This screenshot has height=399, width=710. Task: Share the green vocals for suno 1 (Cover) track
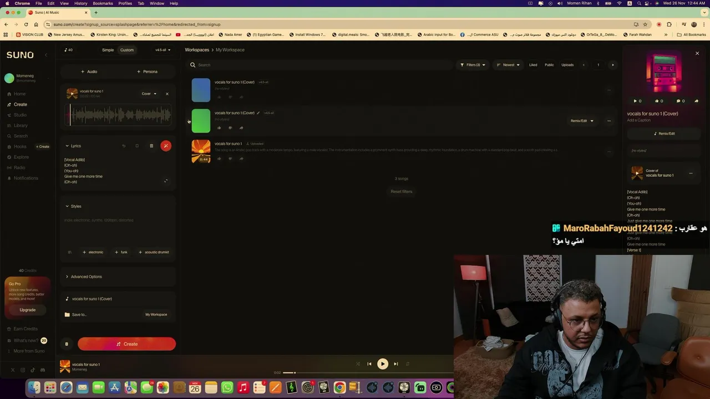[x=241, y=128]
